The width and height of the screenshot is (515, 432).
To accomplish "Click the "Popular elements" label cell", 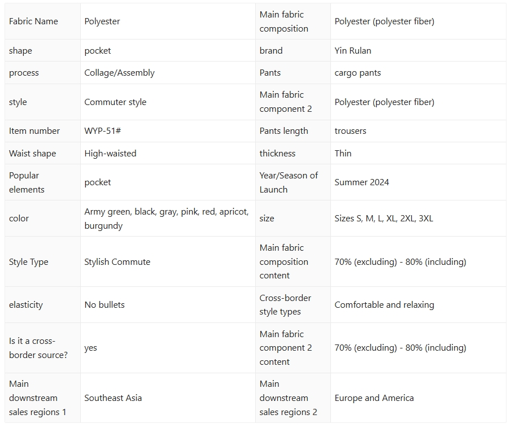I will coord(24,182).
